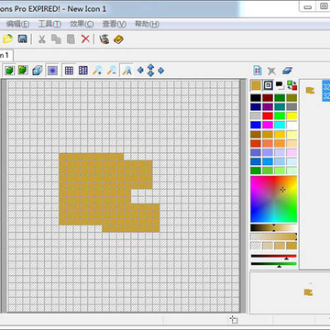Pick the teal palette swatch
This screenshot has width=330, height=330.
[x=280, y=106]
